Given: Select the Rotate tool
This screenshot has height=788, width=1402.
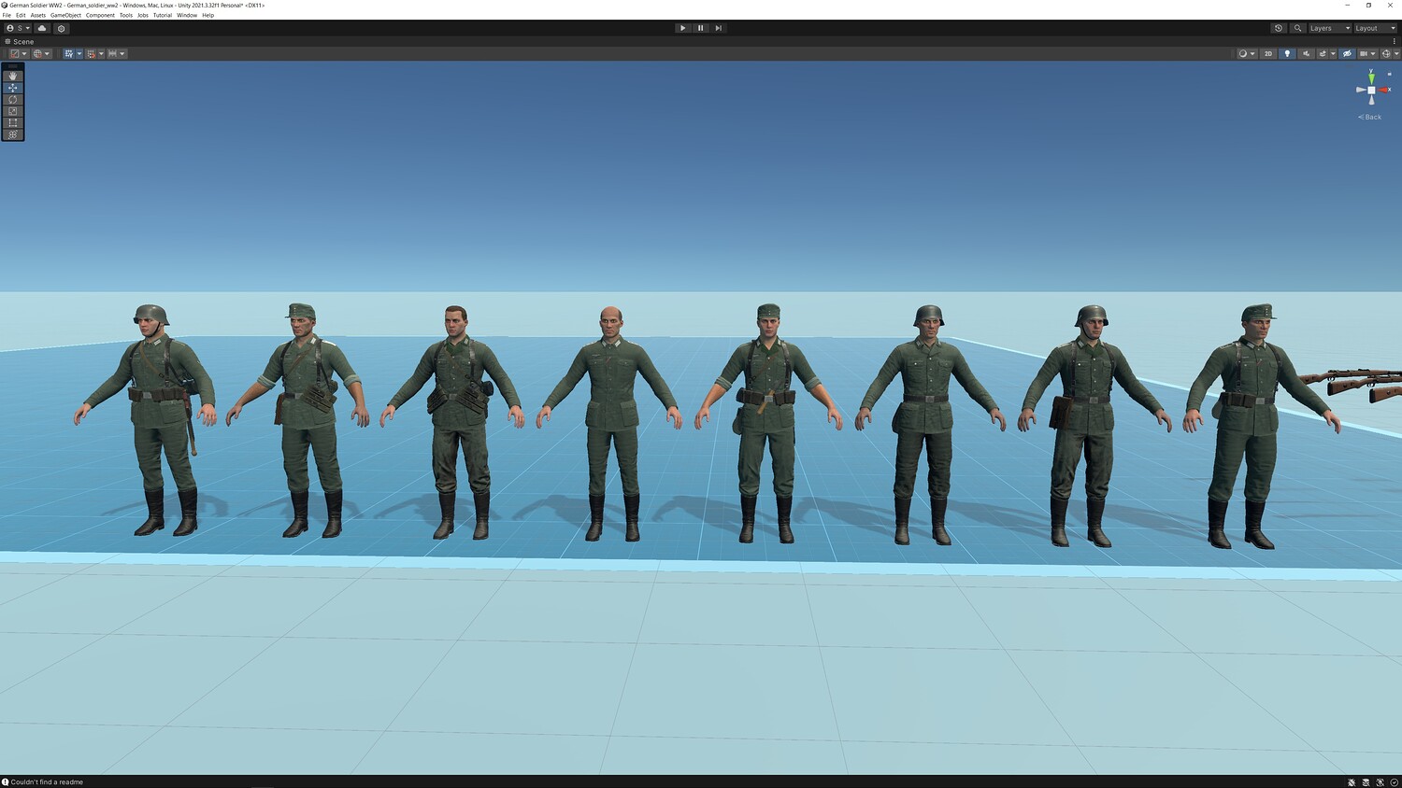Looking at the screenshot, I should 13,99.
